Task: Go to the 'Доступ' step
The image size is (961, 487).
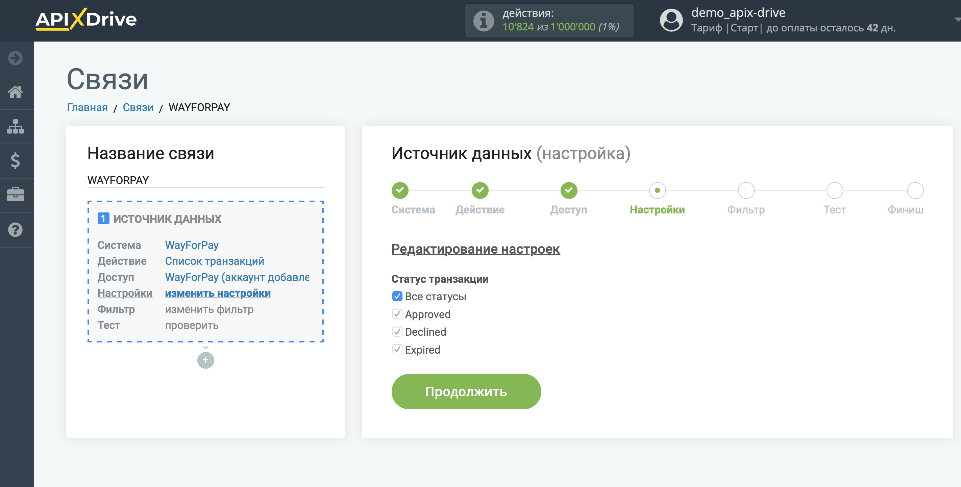Action: coord(569,190)
